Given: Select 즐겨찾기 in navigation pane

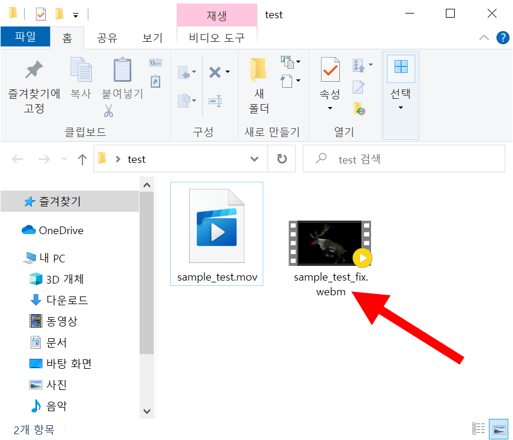Looking at the screenshot, I should pos(69,201).
